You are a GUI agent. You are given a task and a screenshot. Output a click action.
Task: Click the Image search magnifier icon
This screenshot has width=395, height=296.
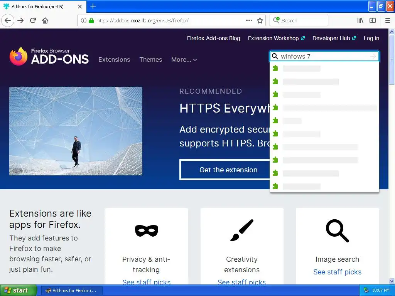coord(337,230)
